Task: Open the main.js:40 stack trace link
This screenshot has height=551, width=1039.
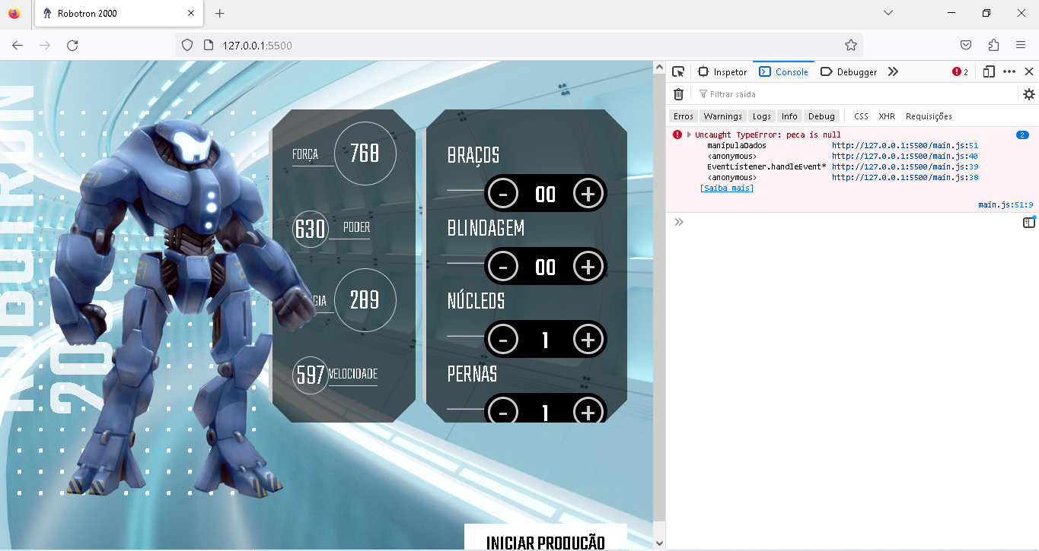Action: (x=905, y=156)
